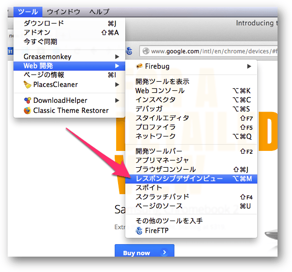Select ダウンロード menu item
Image resolution: width=292 pixels, height=272 pixels.
[69, 23]
